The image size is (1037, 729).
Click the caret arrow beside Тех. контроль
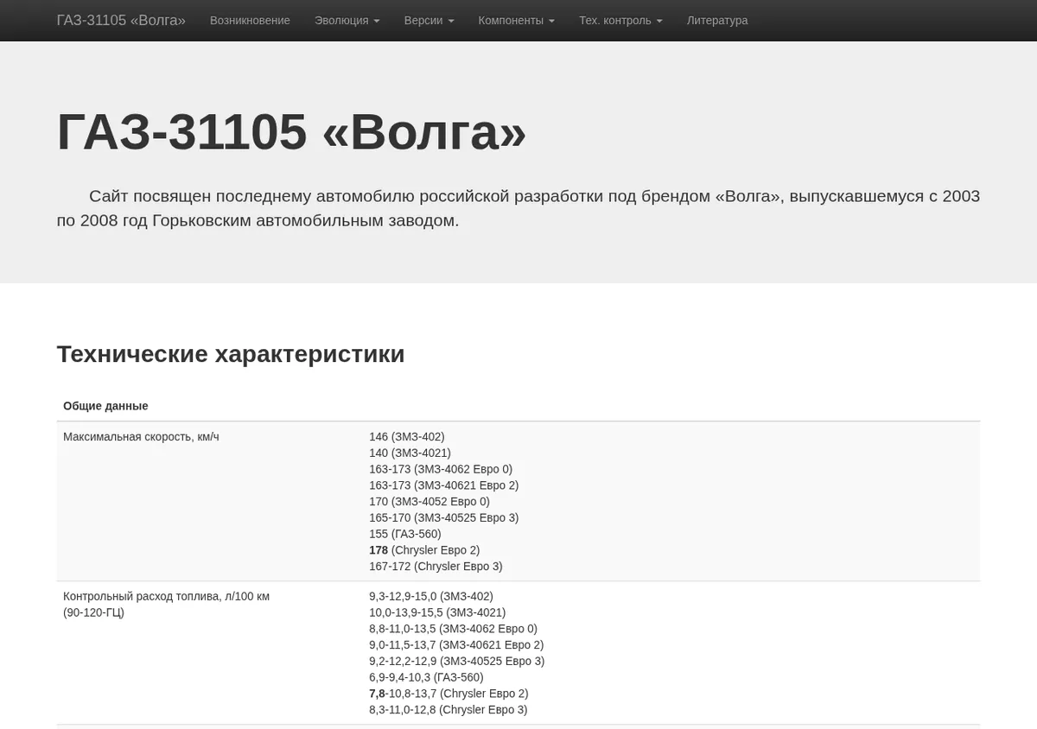tap(659, 21)
